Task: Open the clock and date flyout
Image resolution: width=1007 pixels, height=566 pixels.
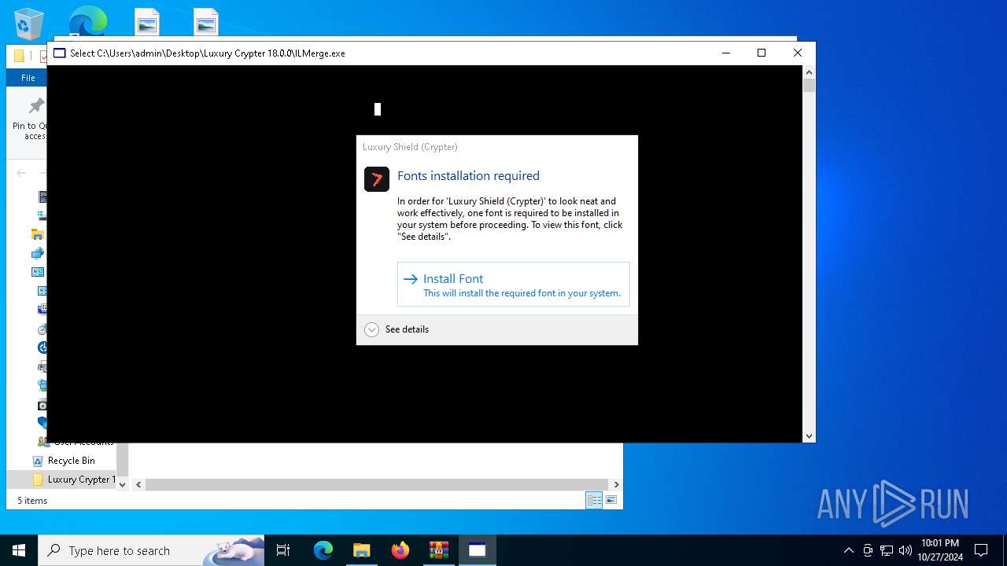Action: click(940, 550)
